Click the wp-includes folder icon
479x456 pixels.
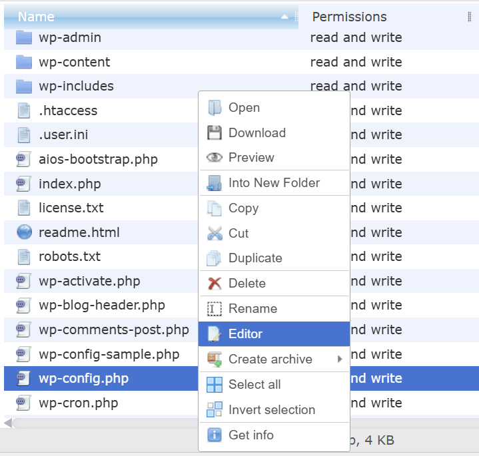click(24, 86)
